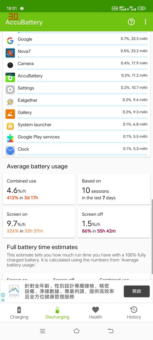
Task: Open the Combined use card
Action: pyautogui.click(x=39, y=189)
